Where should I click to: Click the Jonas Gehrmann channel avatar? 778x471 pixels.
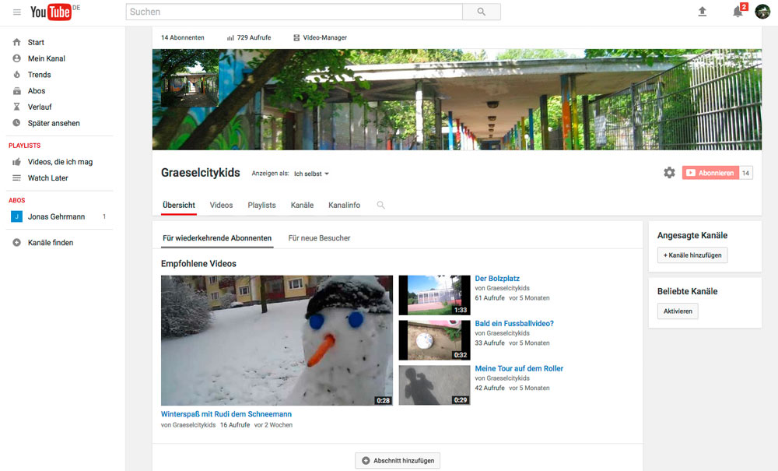[x=16, y=216]
